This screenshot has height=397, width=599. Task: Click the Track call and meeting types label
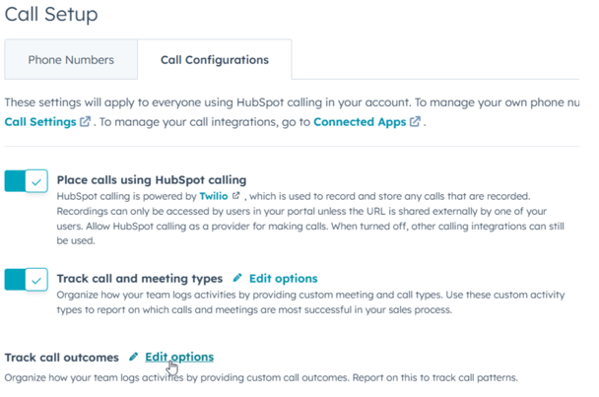[140, 279]
